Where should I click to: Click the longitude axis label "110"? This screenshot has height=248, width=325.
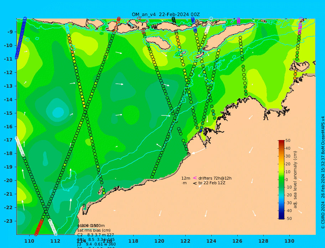click(x=29, y=241)
